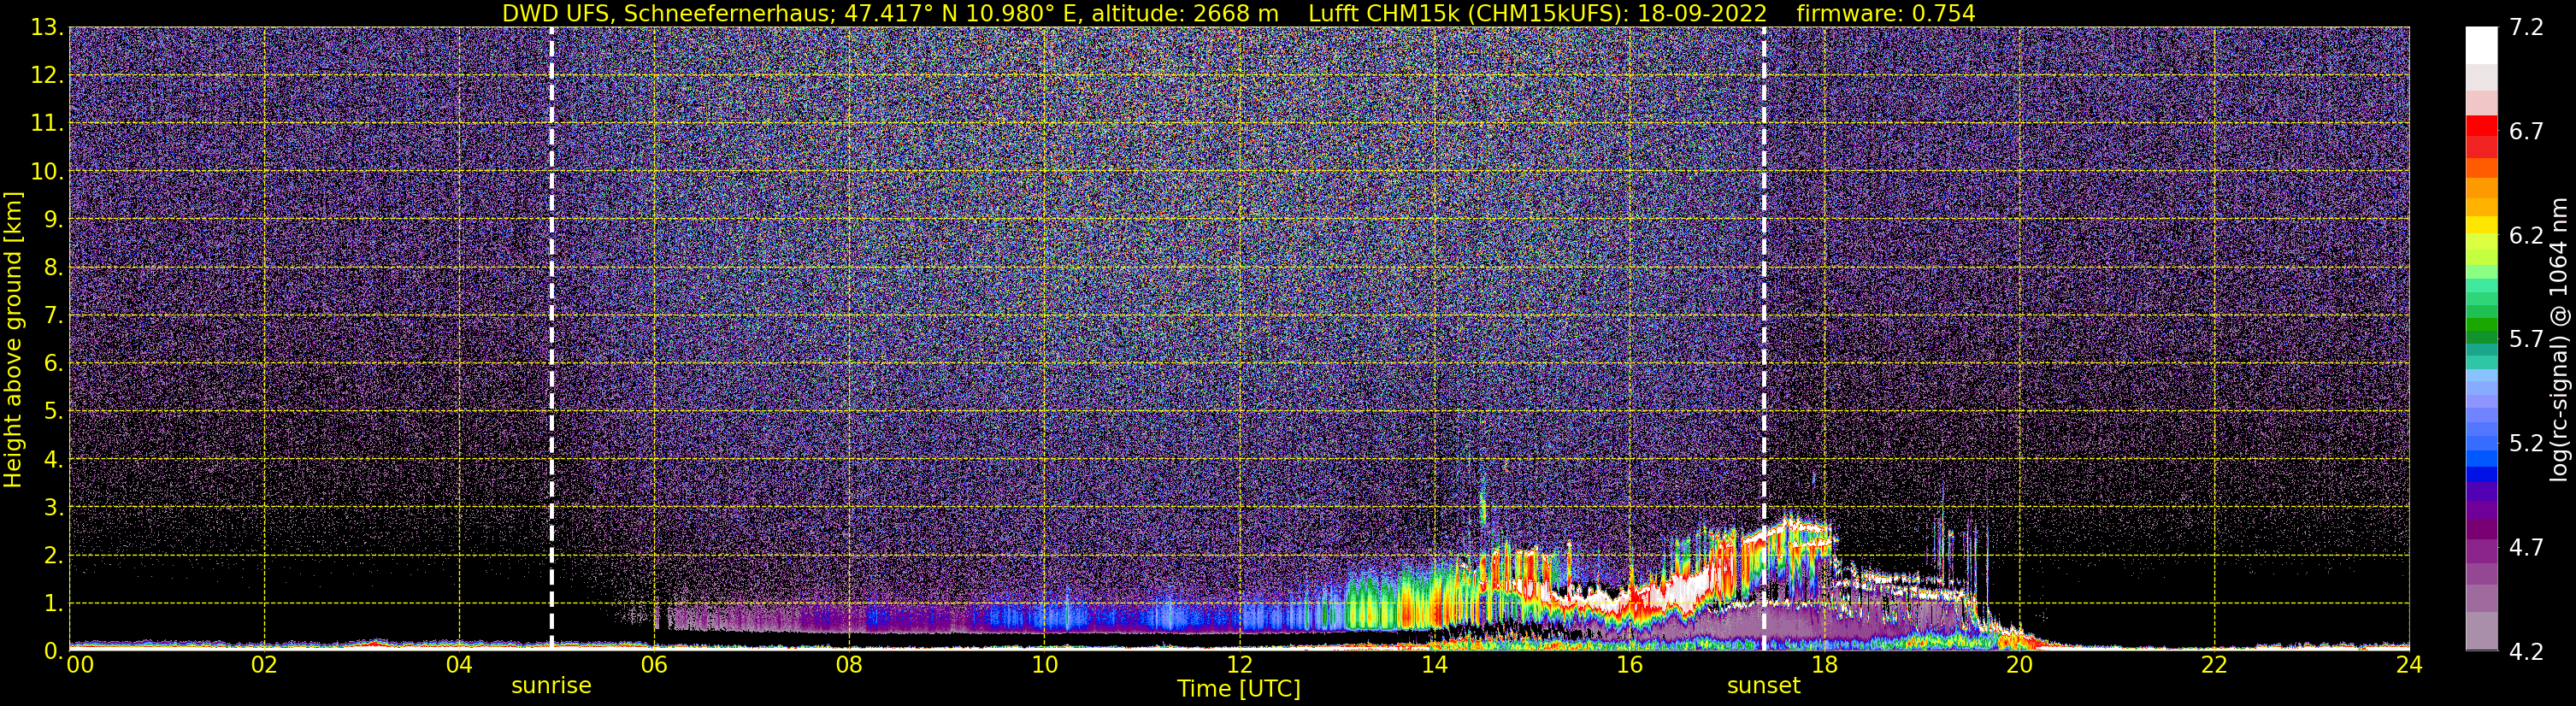
Task: Click the '5.7' colorbar value
Action: (2526, 340)
